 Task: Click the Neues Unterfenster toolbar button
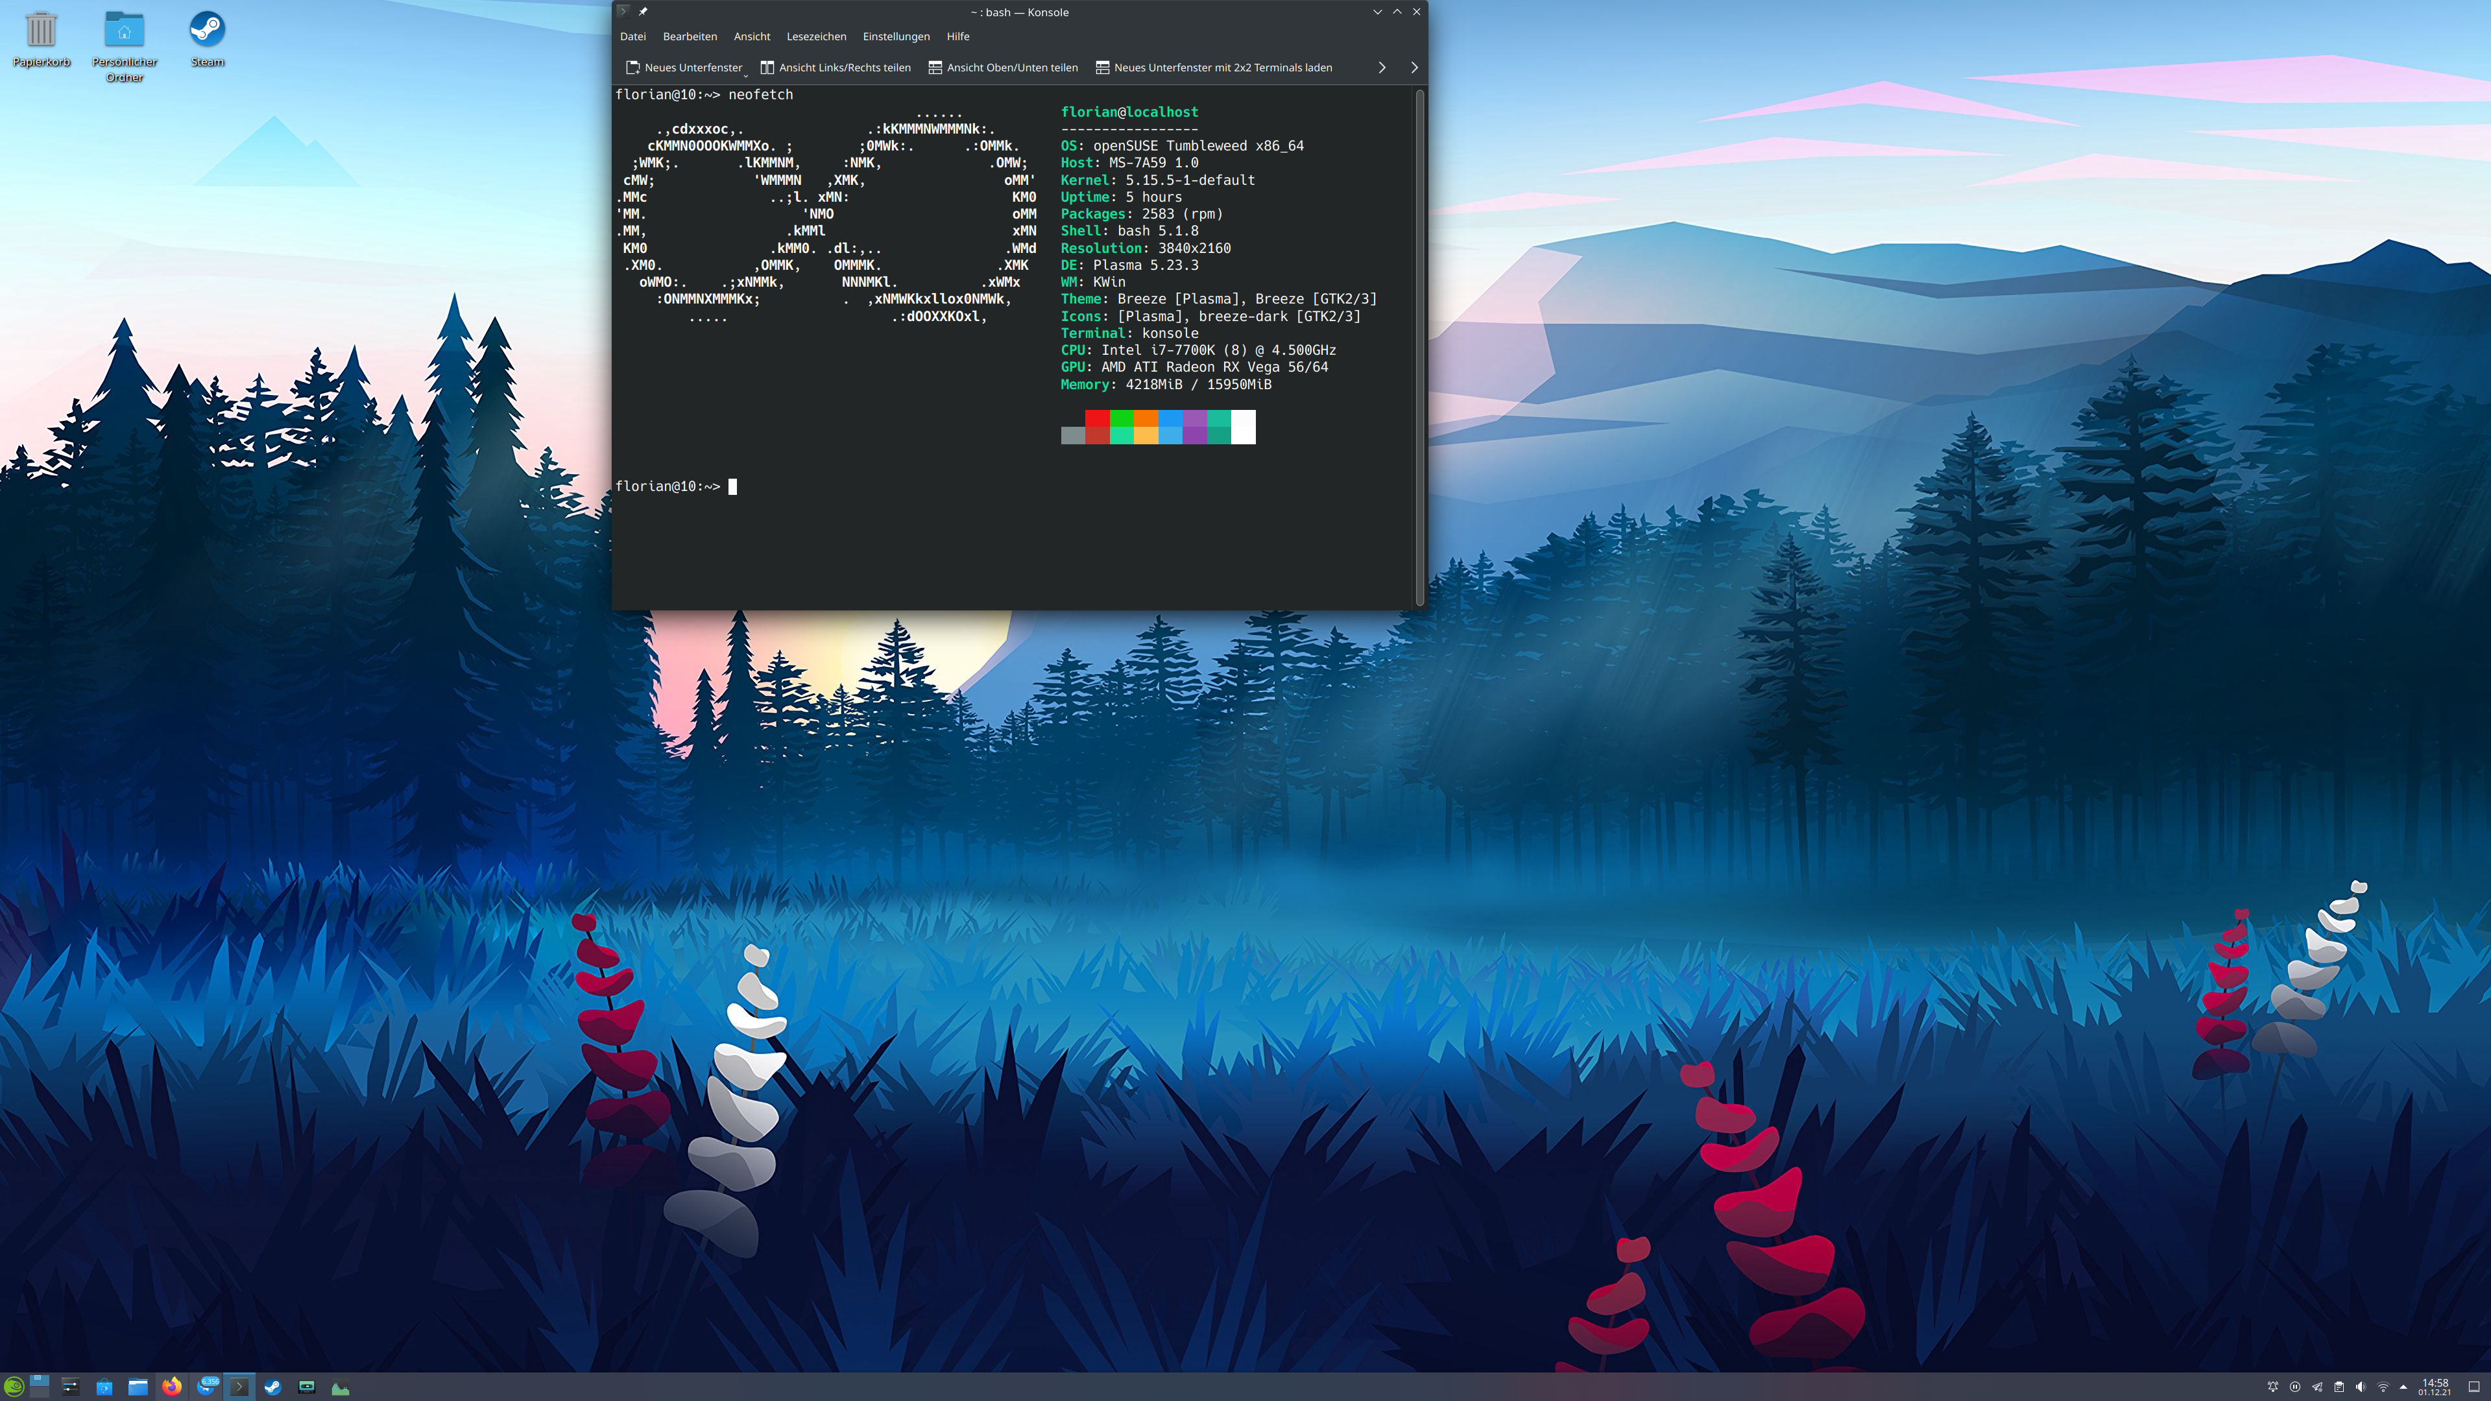(x=684, y=67)
